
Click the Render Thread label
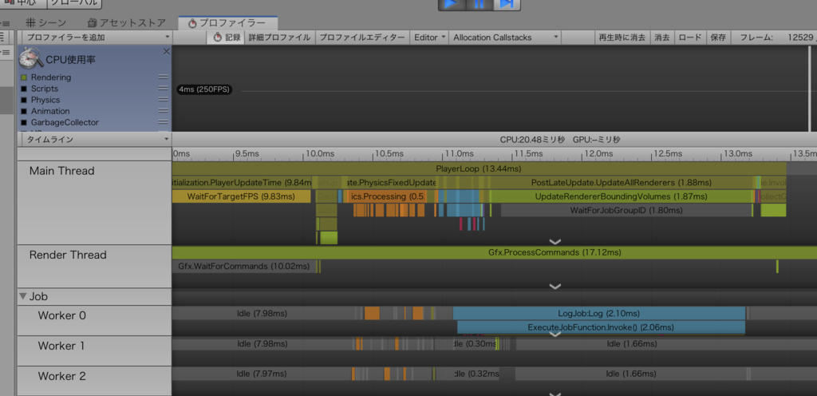(x=68, y=255)
